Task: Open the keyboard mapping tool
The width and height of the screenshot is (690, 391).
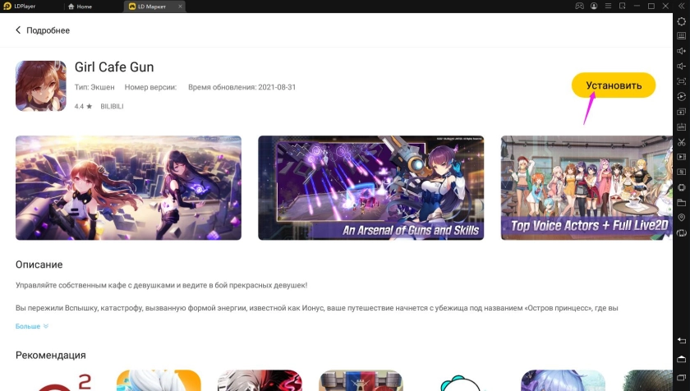Action: point(681,36)
